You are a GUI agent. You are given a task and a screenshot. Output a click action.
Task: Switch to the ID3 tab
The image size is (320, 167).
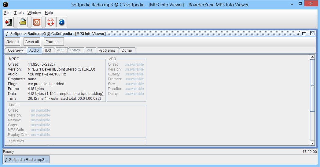pyautogui.click(x=48, y=50)
